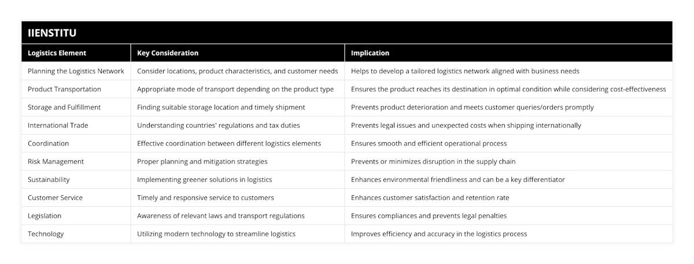Click the Implication column header
The height and width of the screenshot is (264, 694).
pyautogui.click(x=370, y=53)
